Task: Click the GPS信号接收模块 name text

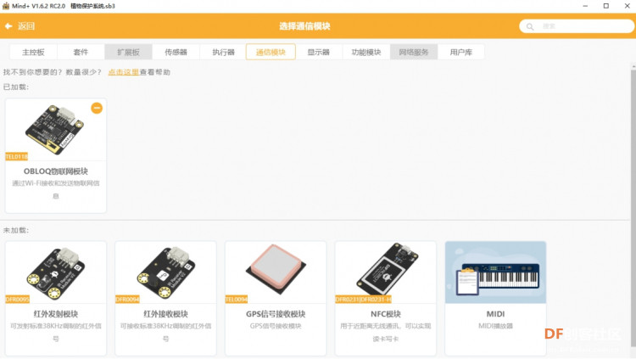Action: [276, 314]
